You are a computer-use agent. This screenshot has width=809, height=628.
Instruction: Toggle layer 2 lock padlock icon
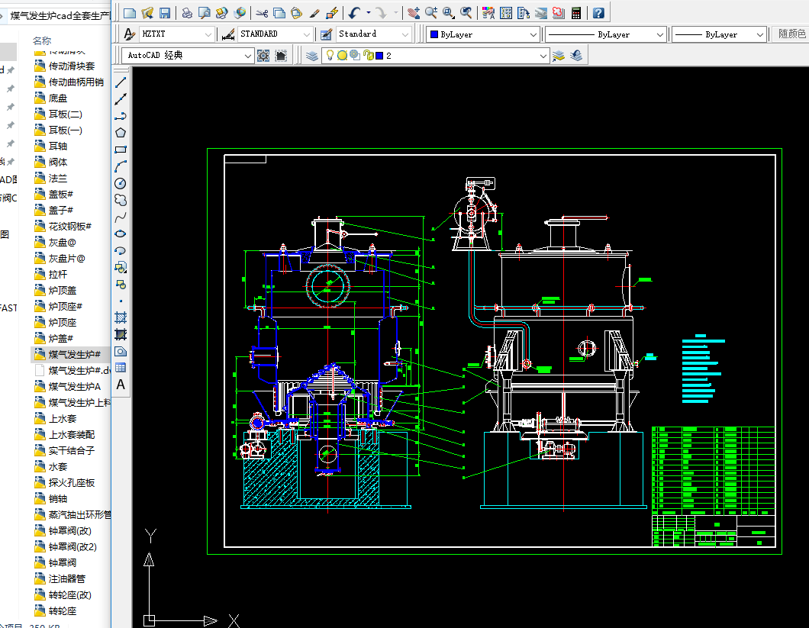(x=369, y=55)
